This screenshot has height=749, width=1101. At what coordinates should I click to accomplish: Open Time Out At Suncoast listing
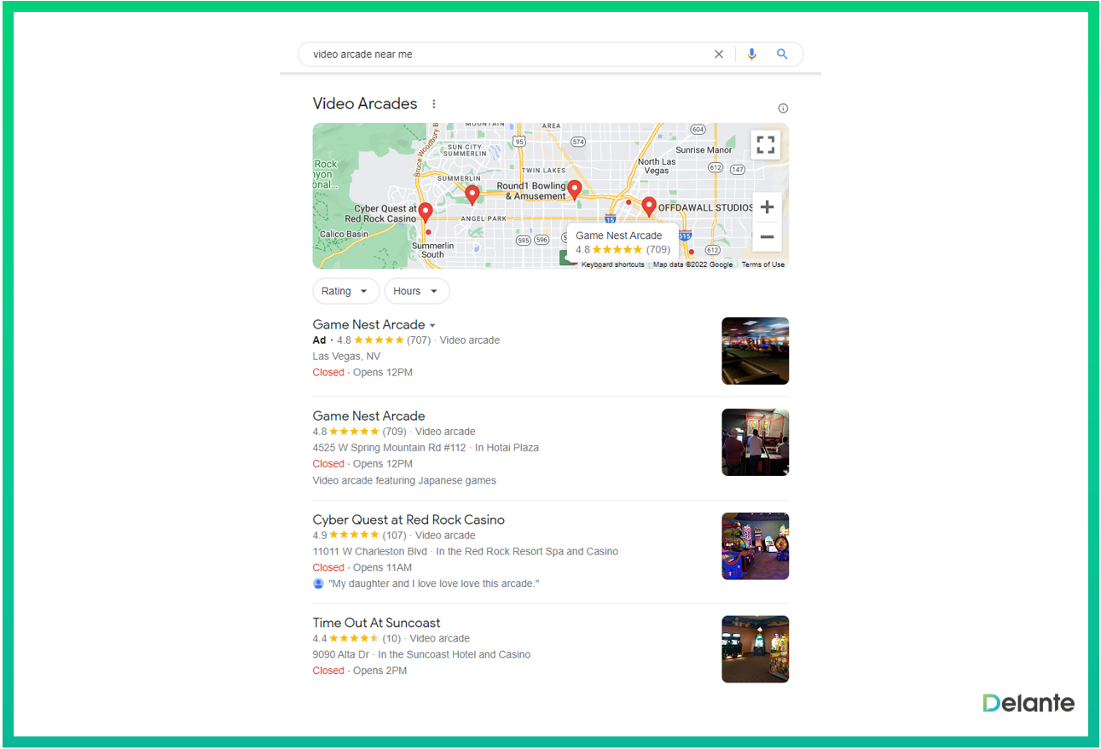pyautogui.click(x=376, y=623)
